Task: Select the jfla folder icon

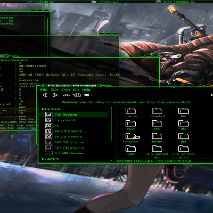Action: pyautogui.click(x=184, y=136)
